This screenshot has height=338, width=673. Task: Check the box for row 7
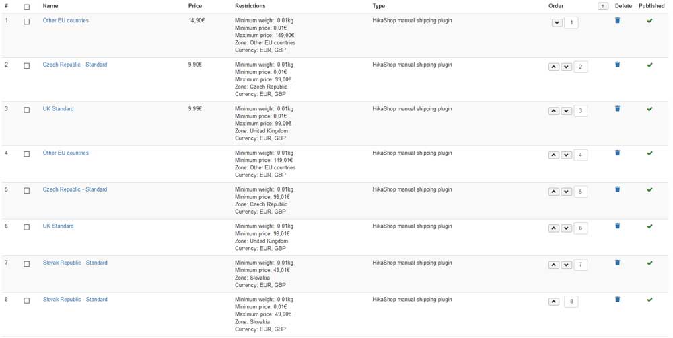tap(27, 264)
